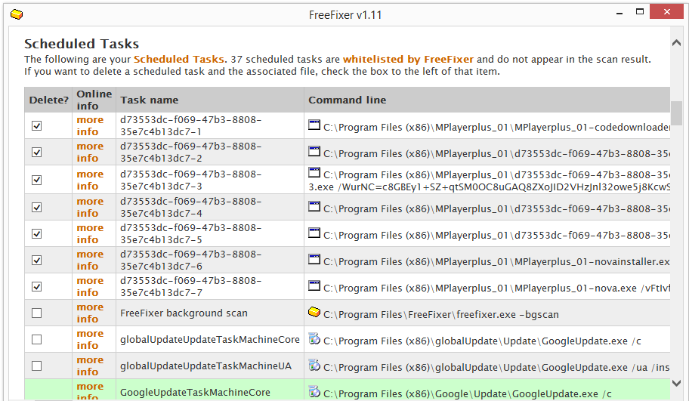This screenshot has height=401, width=689.
Task: Click file icon for MPlayerplus_01-novainstaller command
Action: [x=314, y=259]
